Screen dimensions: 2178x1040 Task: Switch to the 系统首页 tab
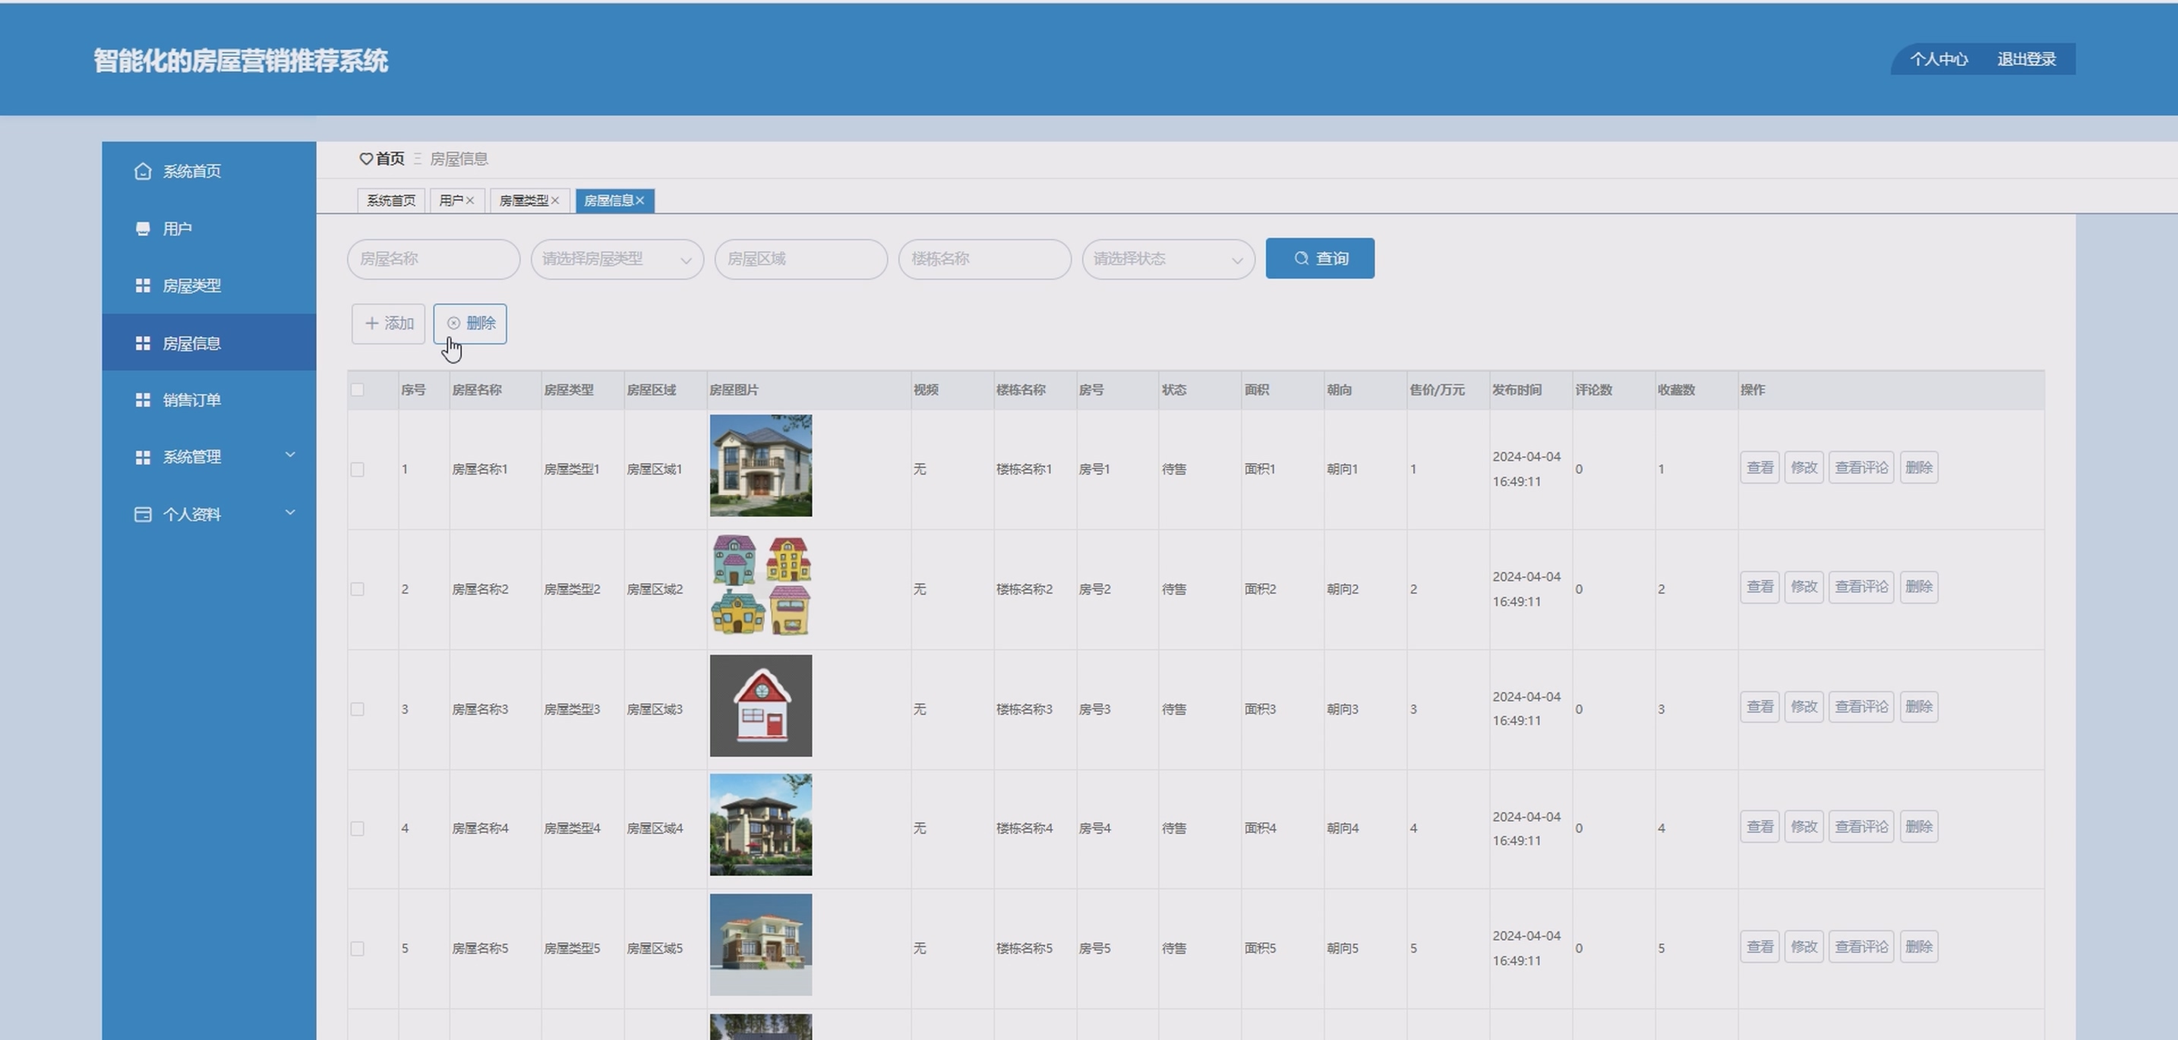click(x=391, y=200)
